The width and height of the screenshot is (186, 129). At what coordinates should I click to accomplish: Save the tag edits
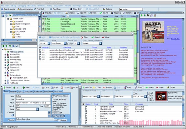coord(26,87)
